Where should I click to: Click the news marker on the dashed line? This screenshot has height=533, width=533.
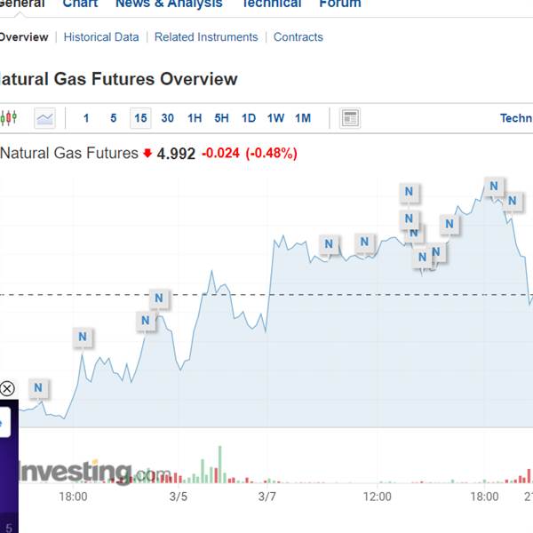(159, 298)
